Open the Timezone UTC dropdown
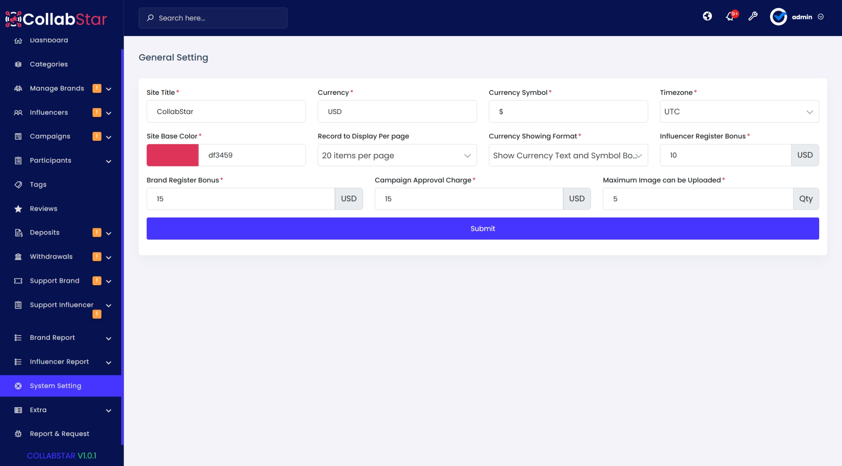 click(739, 112)
